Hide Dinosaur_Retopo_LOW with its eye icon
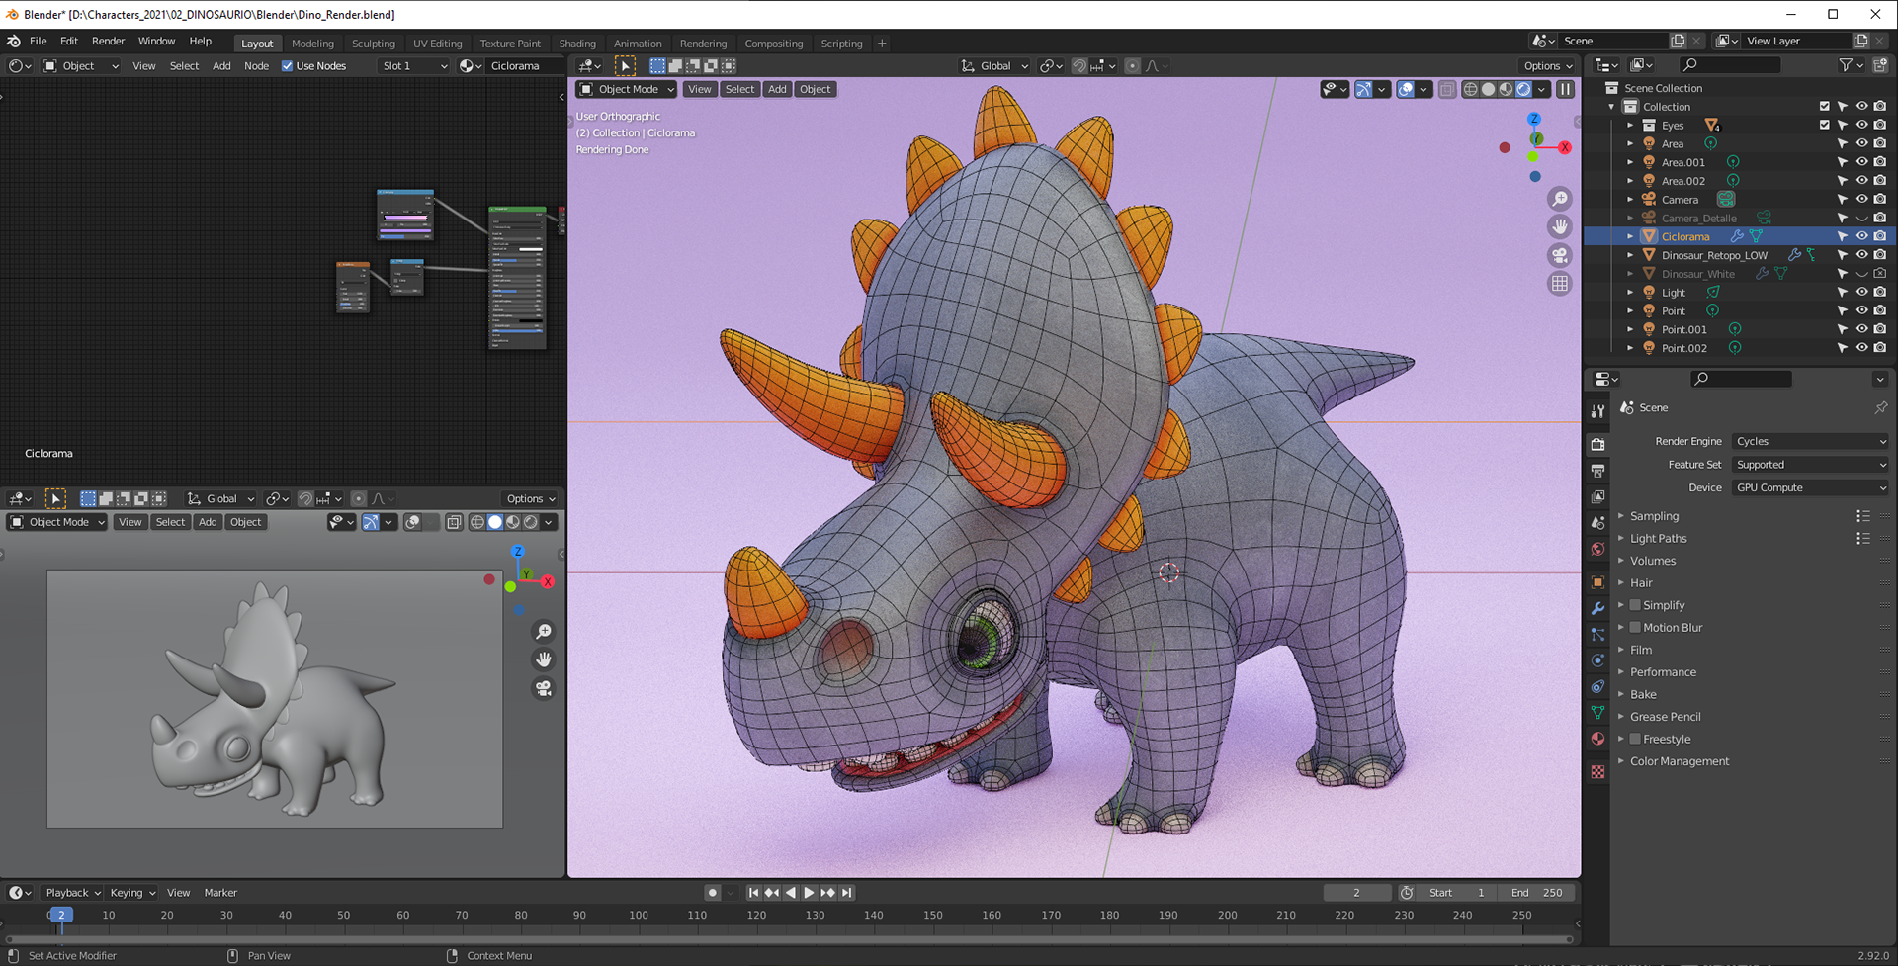This screenshot has height=966, width=1898. (x=1861, y=255)
